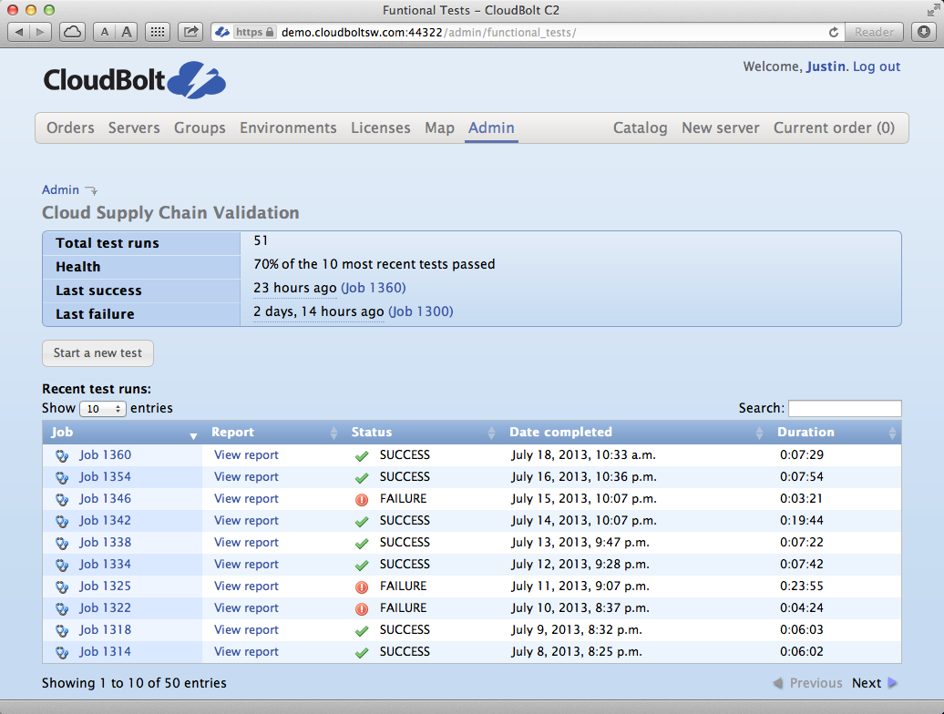Click the job icon beside Job 1342
The width and height of the screenshot is (944, 714).
click(x=61, y=521)
